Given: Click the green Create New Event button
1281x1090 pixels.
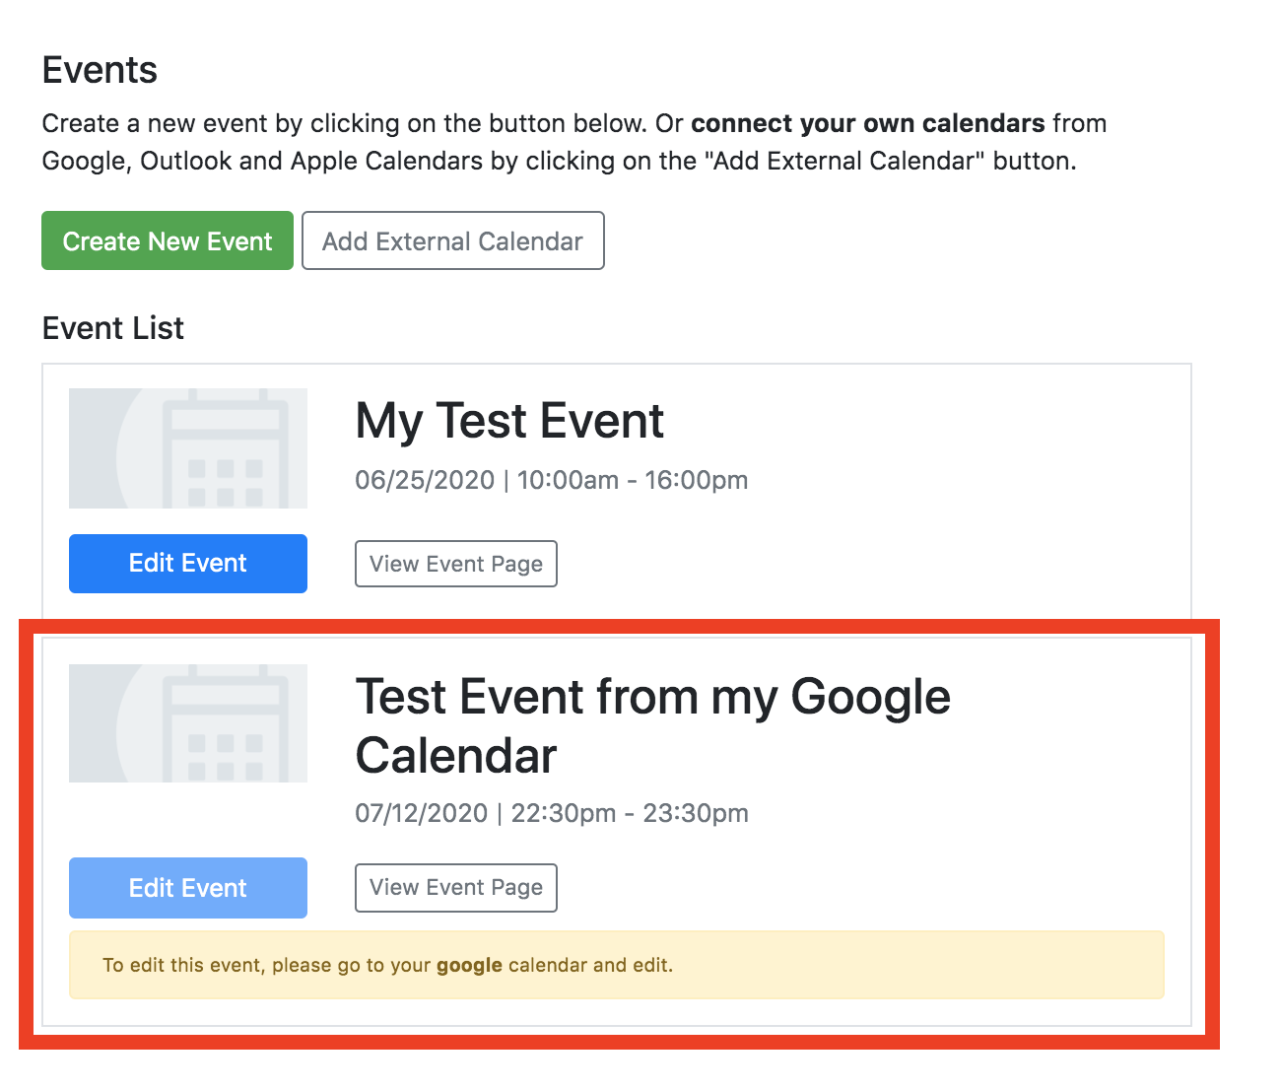Looking at the screenshot, I should click(x=168, y=240).
